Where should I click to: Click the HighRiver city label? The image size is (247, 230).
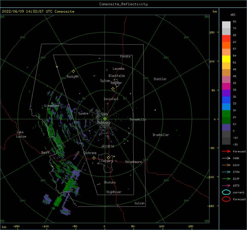tap(114, 192)
